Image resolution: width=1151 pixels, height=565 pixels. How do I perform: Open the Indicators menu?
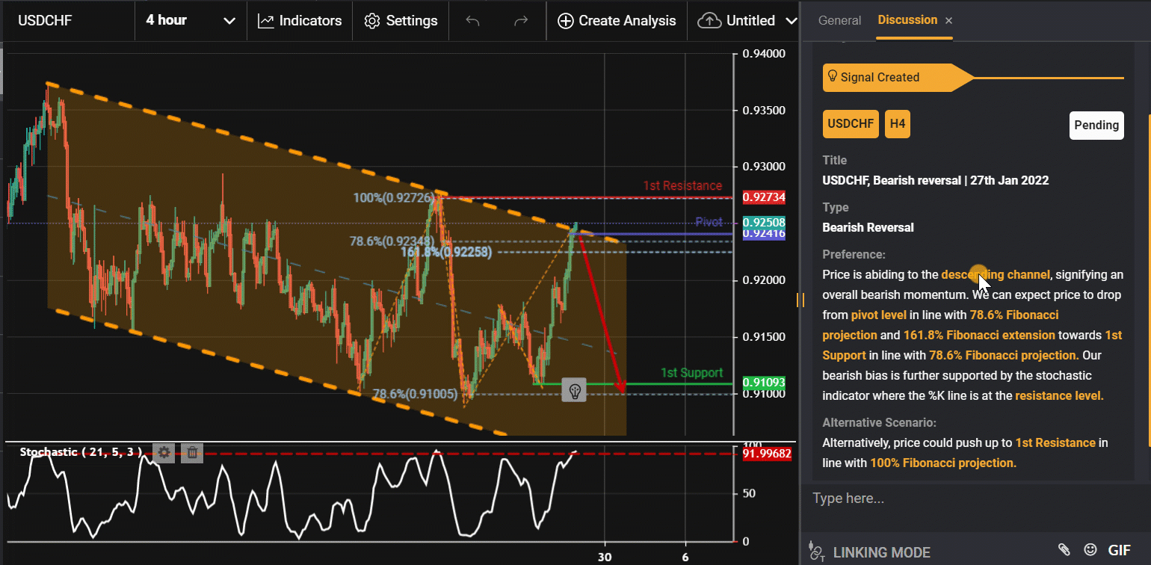pos(300,21)
